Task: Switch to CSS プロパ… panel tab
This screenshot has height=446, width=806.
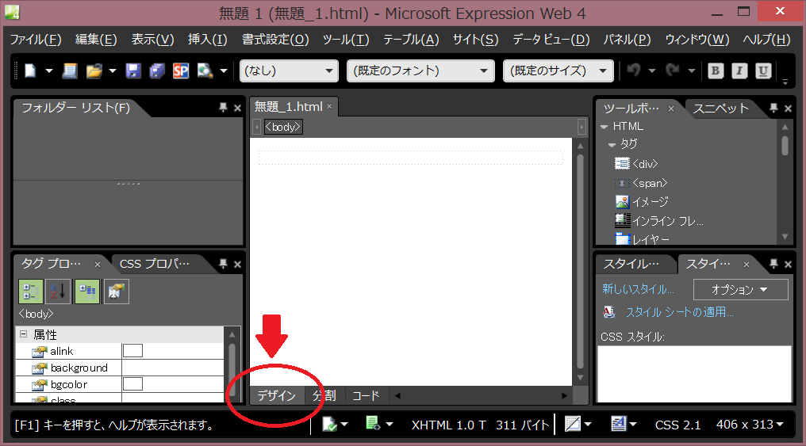Action: click(x=155, y=264)
